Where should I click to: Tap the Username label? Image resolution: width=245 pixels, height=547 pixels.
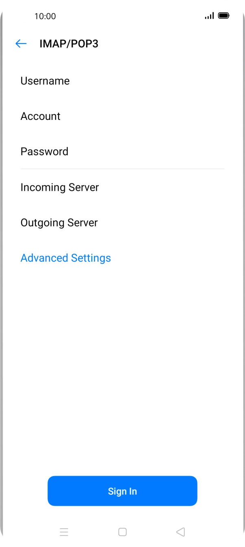(45, 81)
